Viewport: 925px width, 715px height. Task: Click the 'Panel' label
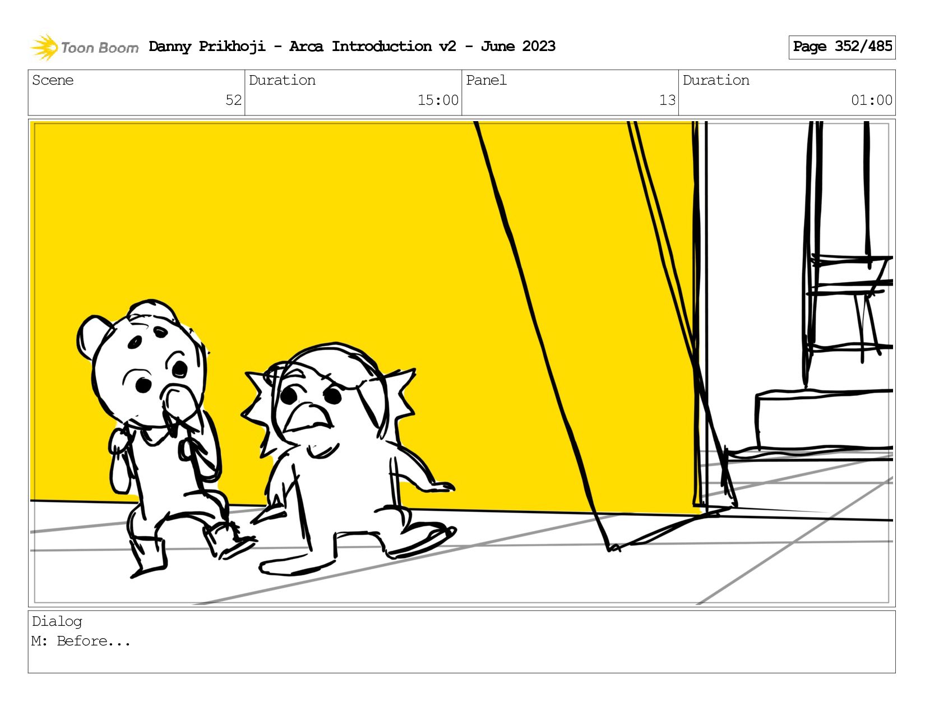[x=486, y=80]
